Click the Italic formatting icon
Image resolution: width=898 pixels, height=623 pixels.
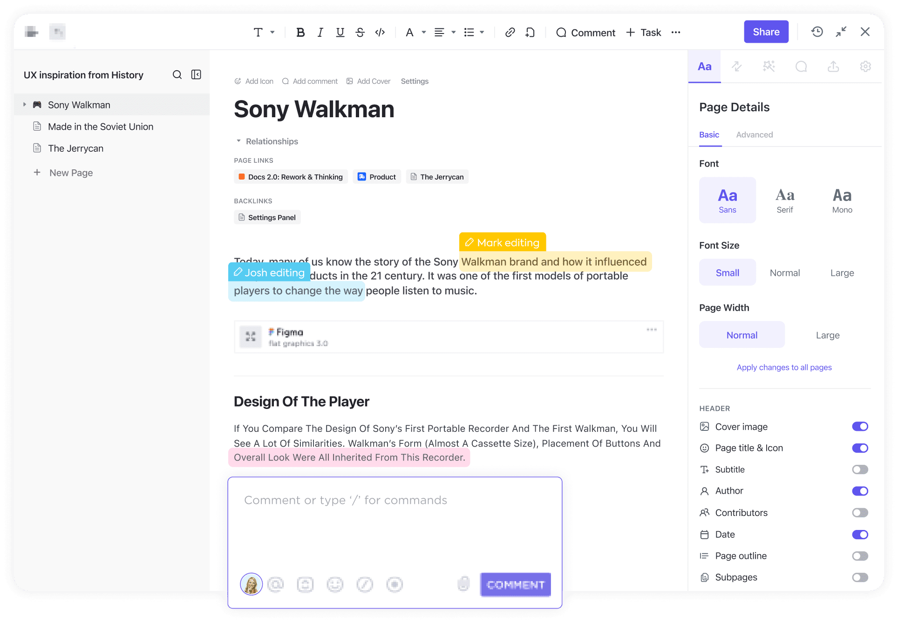[x=319, y=33]
